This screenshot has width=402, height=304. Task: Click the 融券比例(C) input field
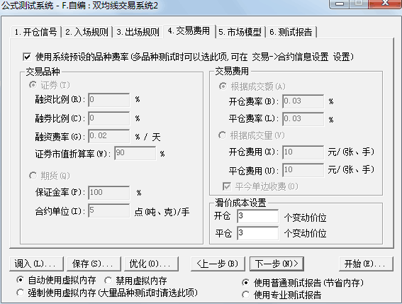coord(109,118)
